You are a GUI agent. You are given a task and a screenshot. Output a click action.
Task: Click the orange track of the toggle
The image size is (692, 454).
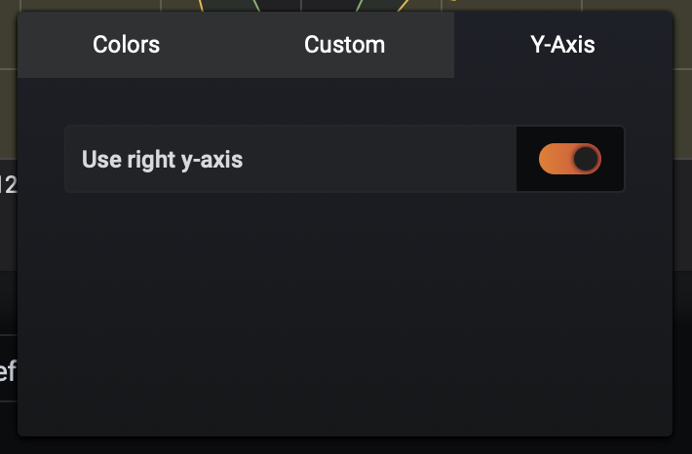click(x=555, y=159)
